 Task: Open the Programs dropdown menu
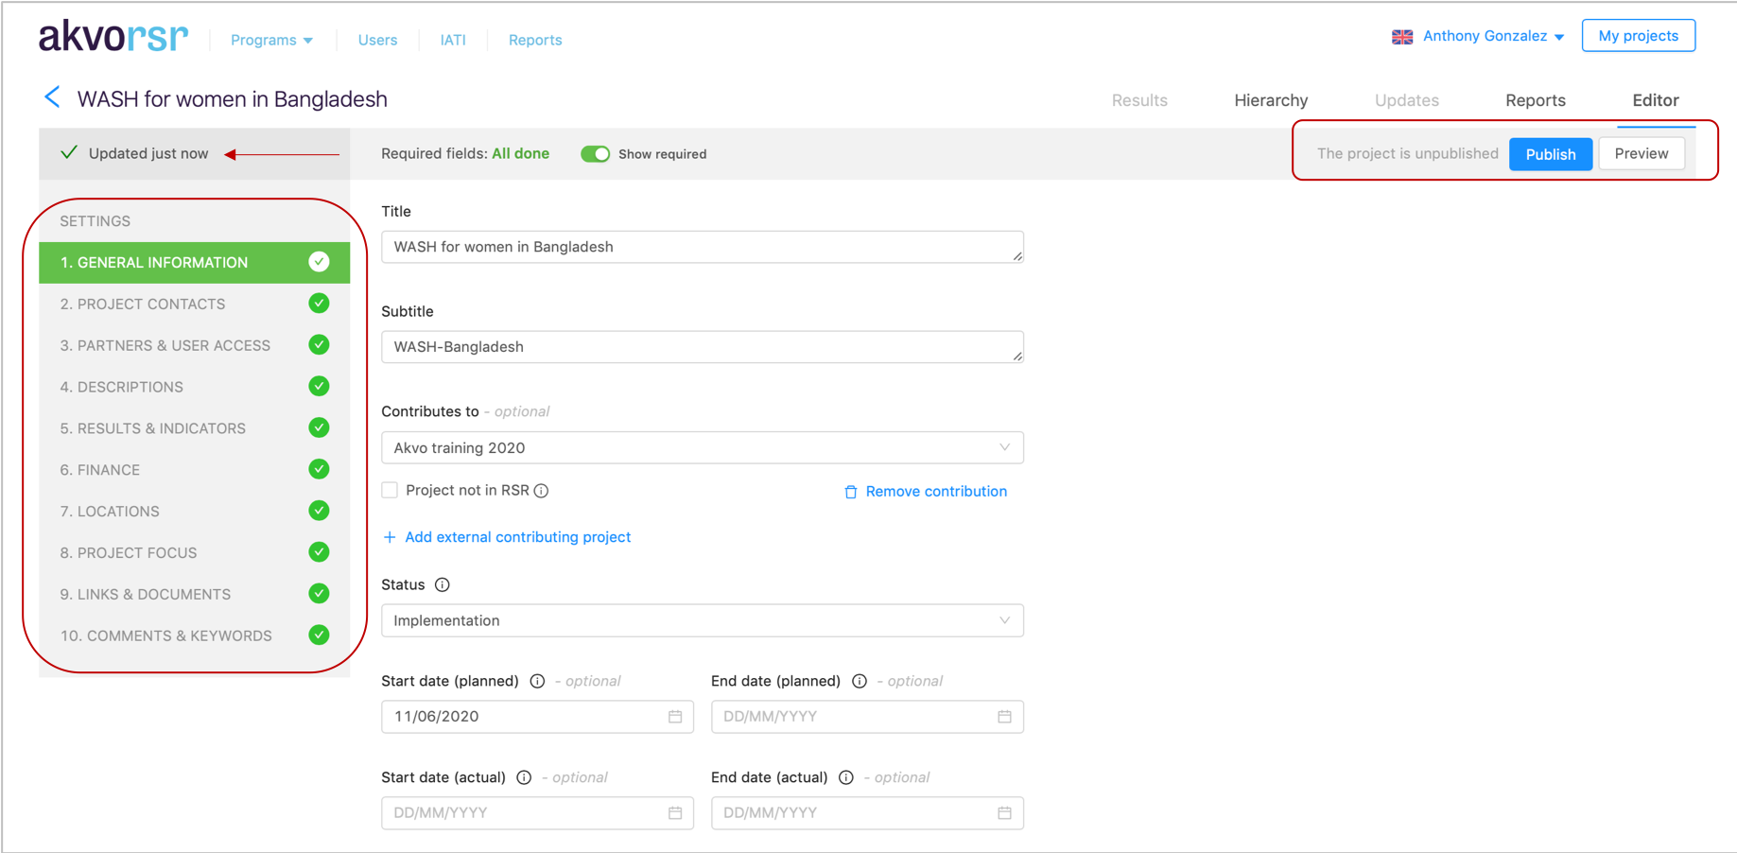(x=272, y=40)
